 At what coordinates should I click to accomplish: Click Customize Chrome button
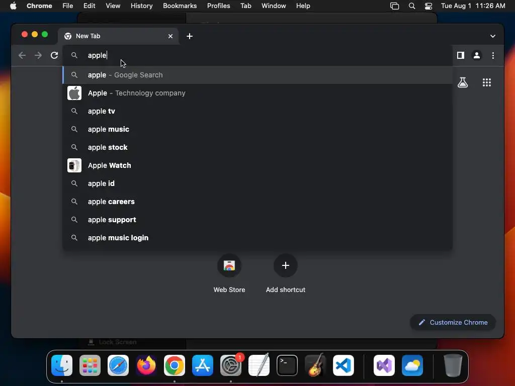[453, 322]
